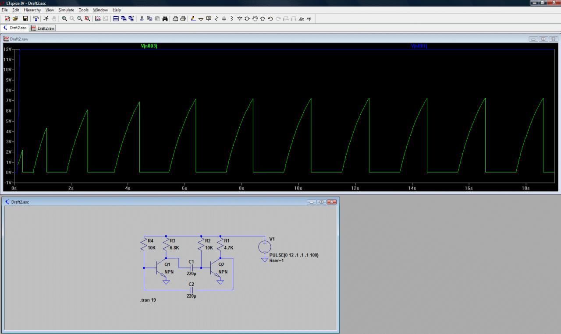Open the Label Net tool
Viewport: 561px width, 334px height.
click(x=209, y=18)
